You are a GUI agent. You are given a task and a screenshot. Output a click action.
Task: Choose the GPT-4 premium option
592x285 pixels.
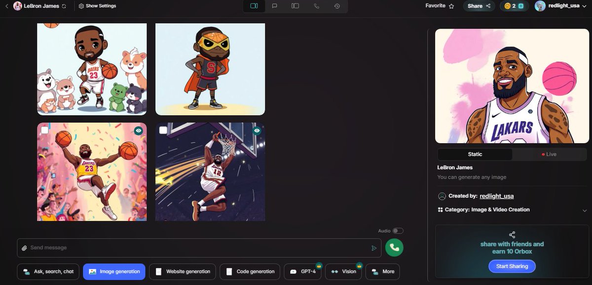pos(302,271)
